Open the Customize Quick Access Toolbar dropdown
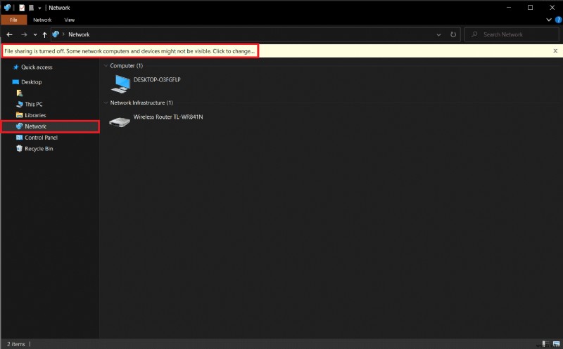This screenshot has height=349, width=563. tap(39, 8)
